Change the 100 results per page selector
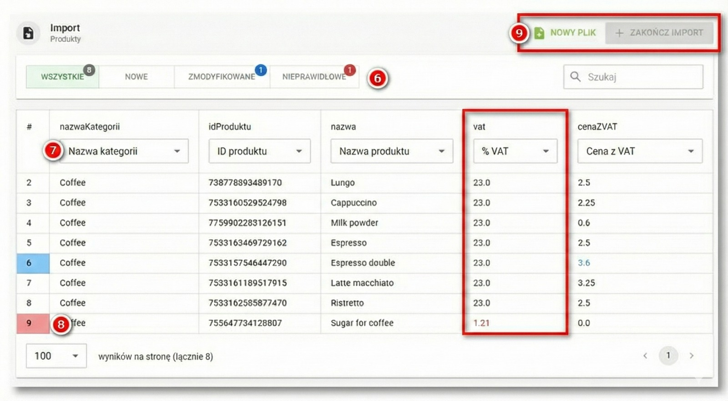Viewport: 728px width, 401px height. tap(56, 356)
